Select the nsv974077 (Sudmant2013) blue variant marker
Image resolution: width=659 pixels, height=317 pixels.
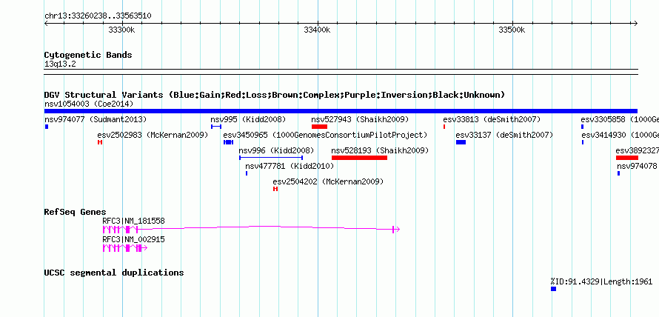coord(46,127)
